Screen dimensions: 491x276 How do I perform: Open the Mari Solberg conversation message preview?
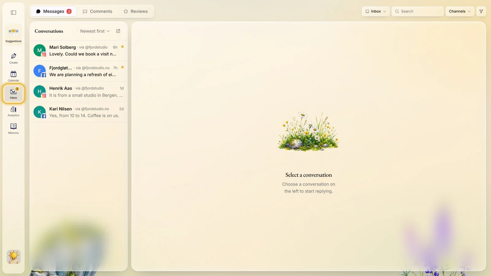tap(83, 54)
